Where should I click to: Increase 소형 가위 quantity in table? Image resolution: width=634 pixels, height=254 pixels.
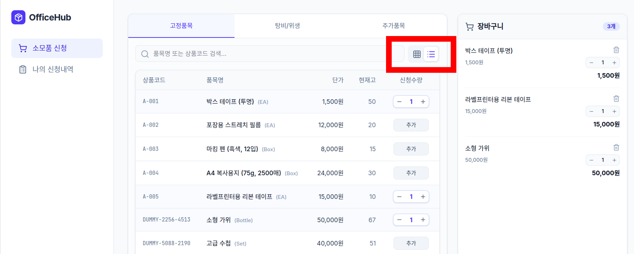[x=423, y=220]
